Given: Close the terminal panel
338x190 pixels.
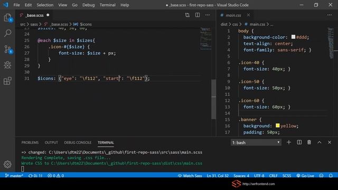Looking at the screenshot, I should (330, 142).
